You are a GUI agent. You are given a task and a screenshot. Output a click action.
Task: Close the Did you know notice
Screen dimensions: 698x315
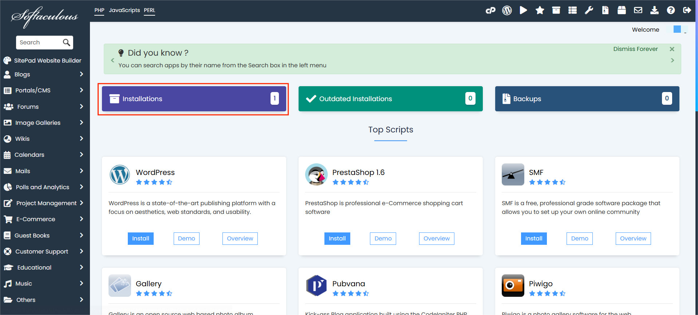[672, 49]
